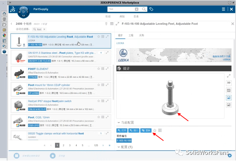Expand the 3D preview to full size

[x=229, y=76]
